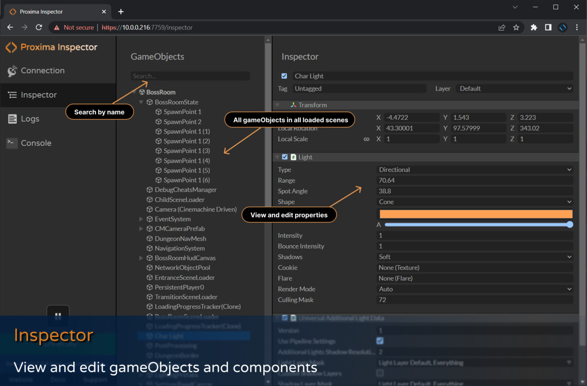
Task: Disable the Light component checkbox
Action: (x=285, y=157)
